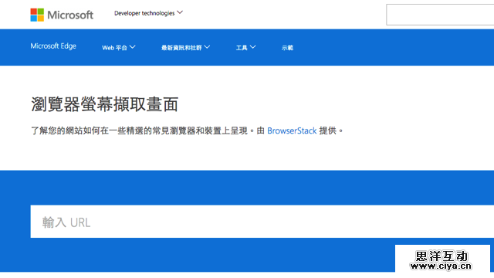Viewport: 494px width, 278px height.
Task: Expand the Web 平台 menu
Action: pyautogui.click(x=118, y=48)
